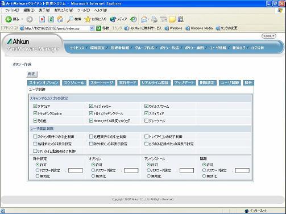286x214 pixels.
Task: Open ユーザ情報 in the navigation bar
Action: pyautogui.click(x=218, y=48)
